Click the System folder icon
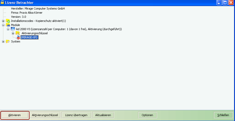Screen dimensions: 235x121 coord(8,42)
